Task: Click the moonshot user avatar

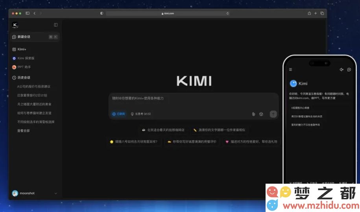Action: pos(15,193)
